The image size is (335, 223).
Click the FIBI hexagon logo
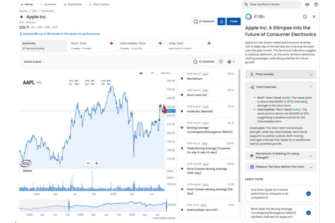[x=248, y=17]
